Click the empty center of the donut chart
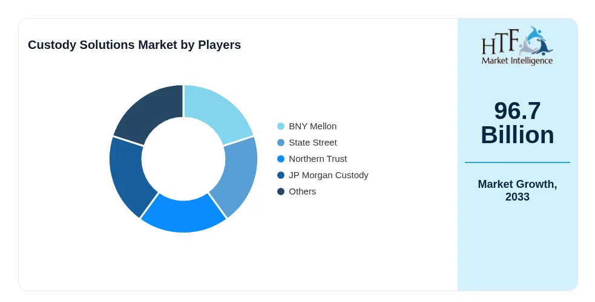The image size is (595, 302). 183,159
